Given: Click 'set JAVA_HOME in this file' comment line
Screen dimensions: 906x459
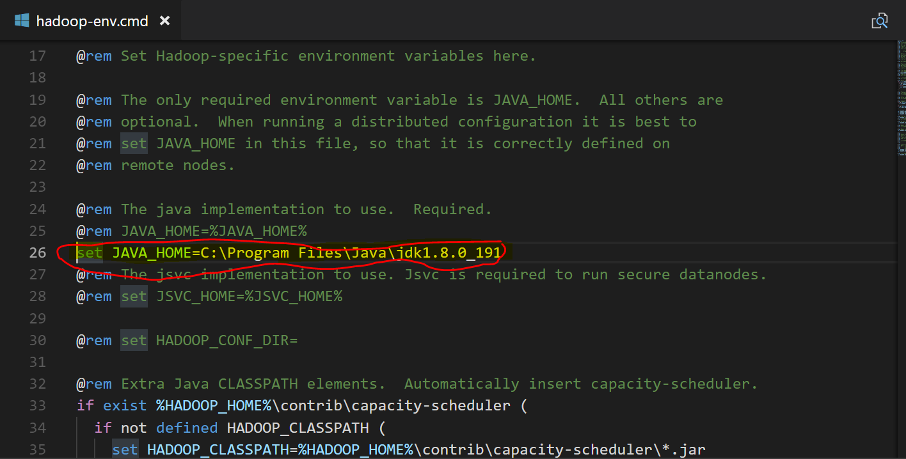Looking at the screenshot, I should click(x=373, y=143).
